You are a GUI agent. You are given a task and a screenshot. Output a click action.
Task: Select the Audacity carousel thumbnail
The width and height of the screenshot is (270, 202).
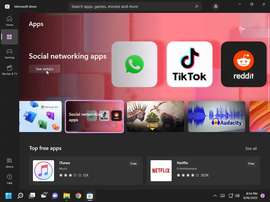click(217, 117)
